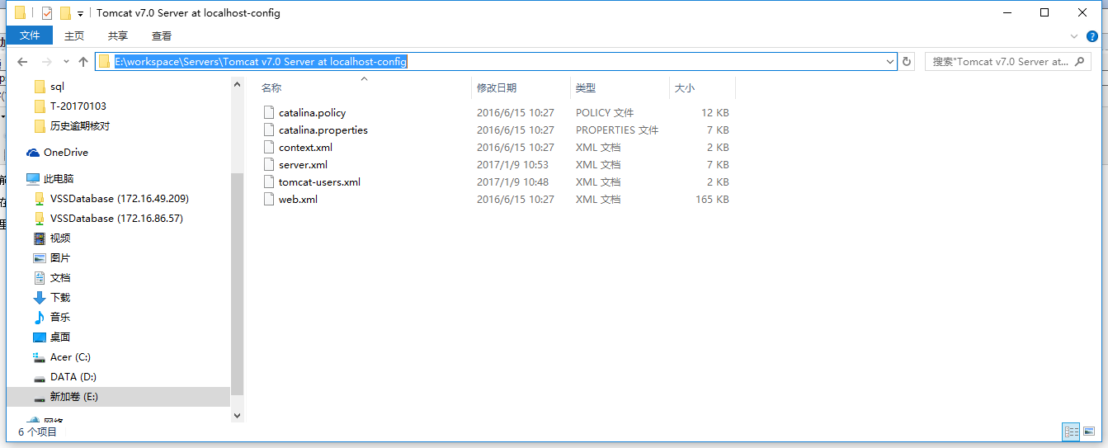Screen dimensions: 1108x448
Task: Click the OneDrive cloud icon
Action: 33,153
